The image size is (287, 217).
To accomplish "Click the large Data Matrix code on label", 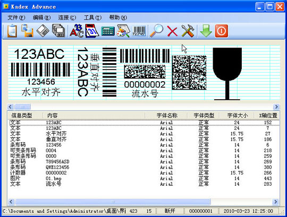I will [x=189, y=73].
